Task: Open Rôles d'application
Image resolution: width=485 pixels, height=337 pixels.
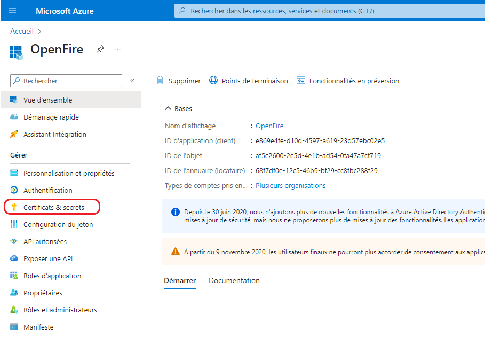Action: (x=52, y=276)
